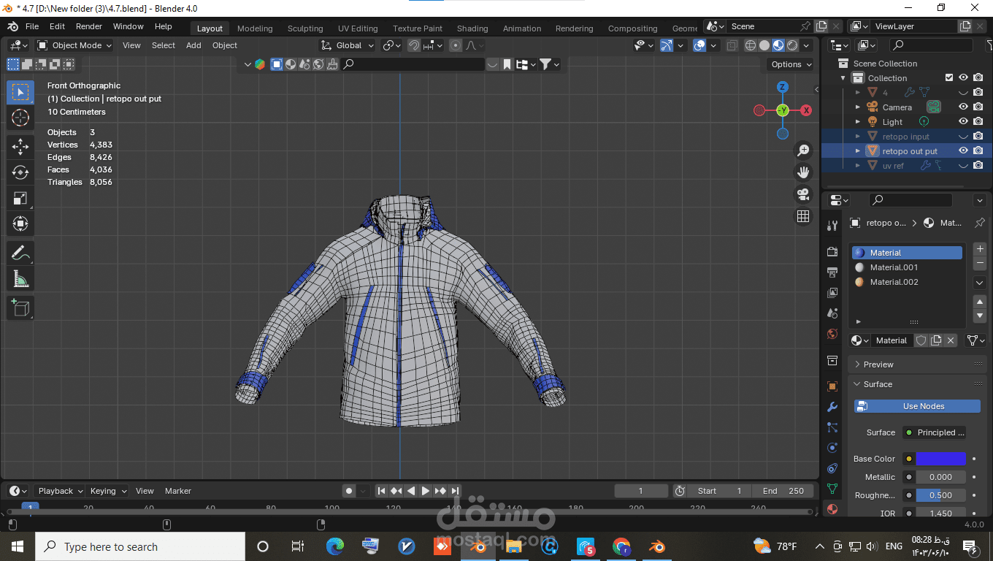993x561 pixels.
Task: Open the Render menu
Action: 89,26
